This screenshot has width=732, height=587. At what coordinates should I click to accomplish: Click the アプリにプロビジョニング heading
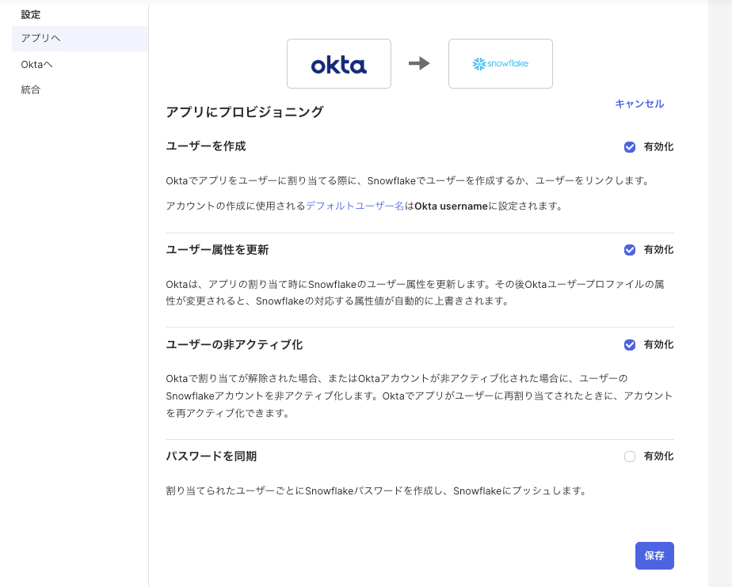coord(245,112)
